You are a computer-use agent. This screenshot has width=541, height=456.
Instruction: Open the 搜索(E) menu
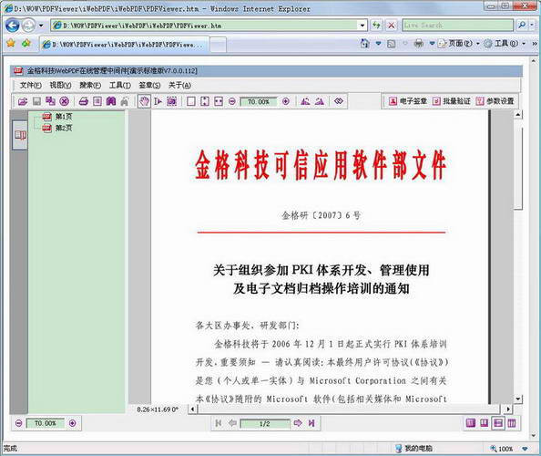[x=90, y=85]
